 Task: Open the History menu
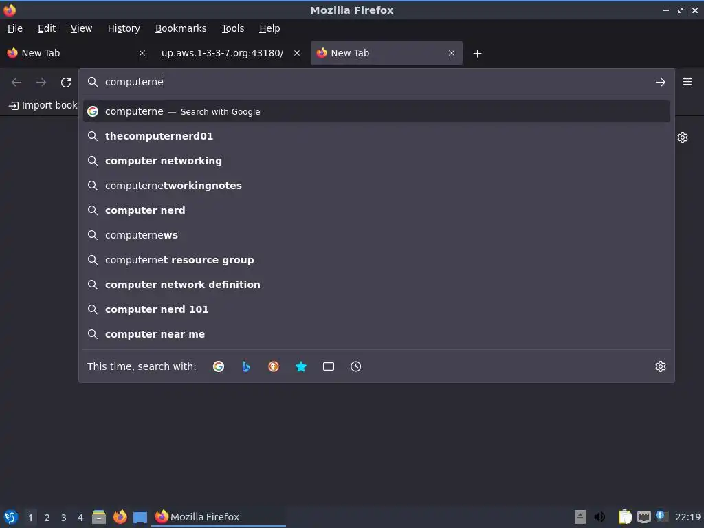[x=124, y=28]
